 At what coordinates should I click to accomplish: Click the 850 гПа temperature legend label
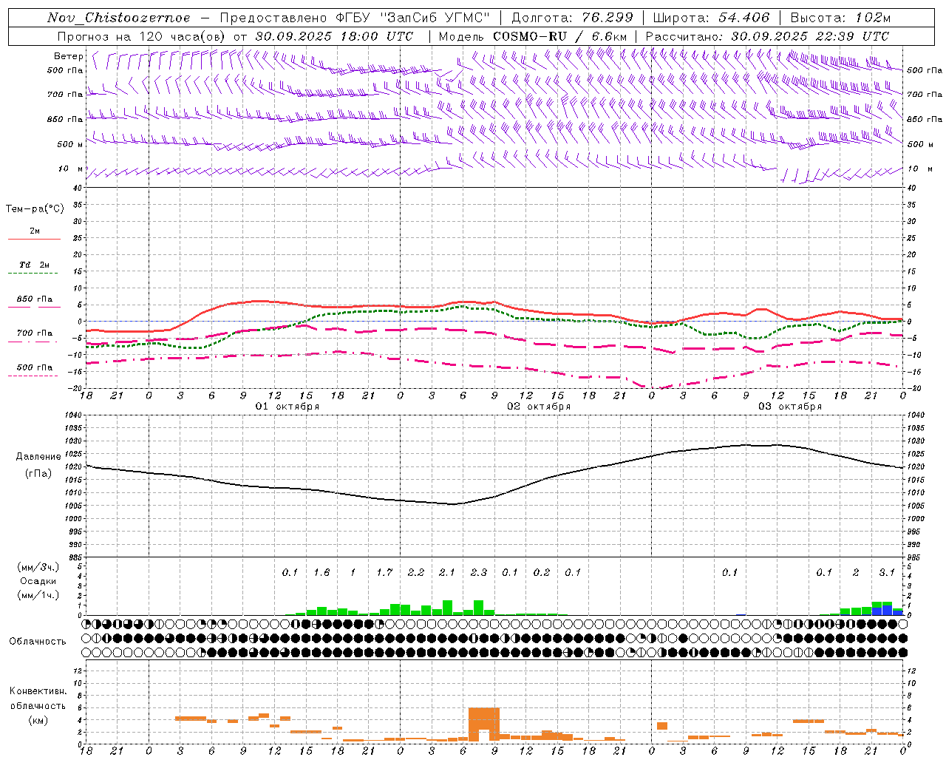pos(34,299)
